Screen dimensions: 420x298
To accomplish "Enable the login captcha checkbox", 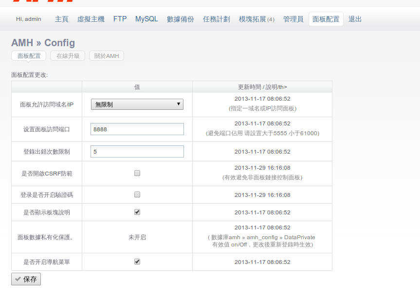I will pos(137,194).
